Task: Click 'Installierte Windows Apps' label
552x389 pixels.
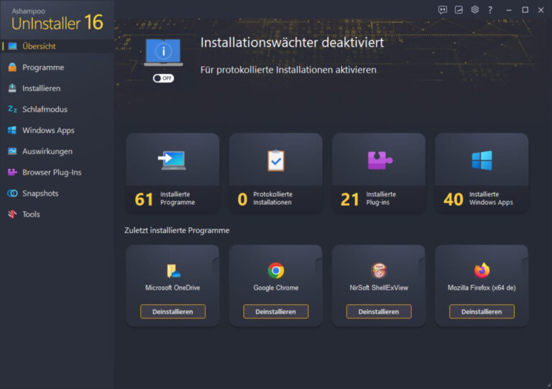Action: [491, 198]
